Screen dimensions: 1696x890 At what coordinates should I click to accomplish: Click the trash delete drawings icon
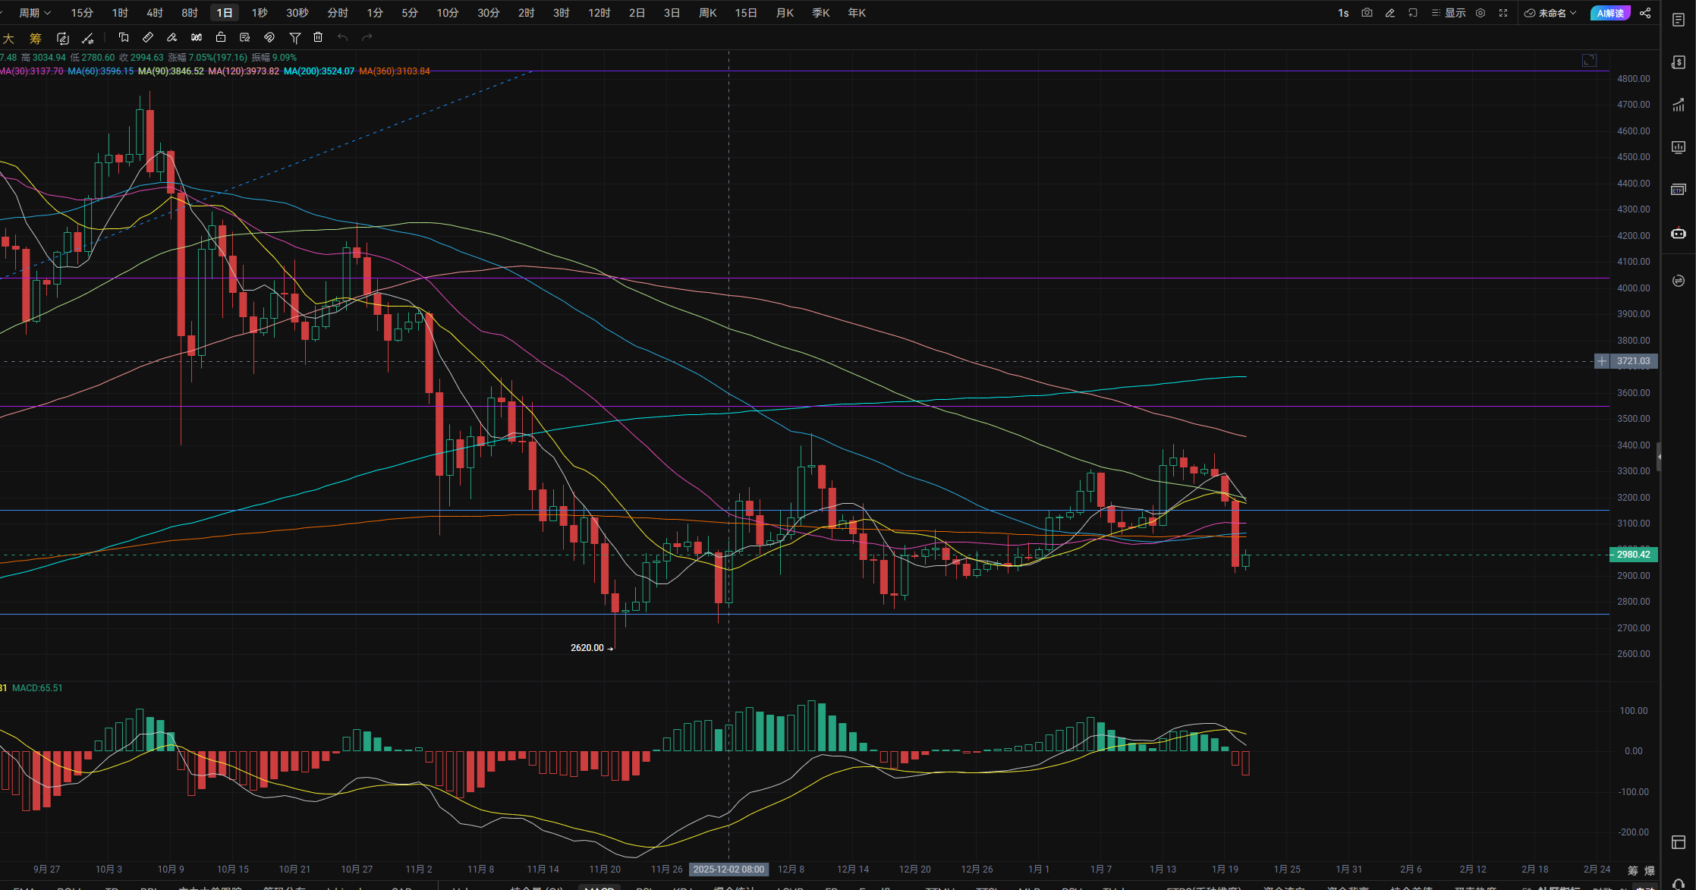318,37
